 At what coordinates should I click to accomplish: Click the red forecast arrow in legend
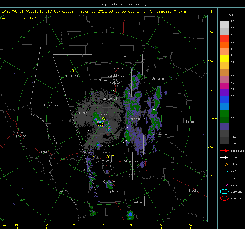point(224,151)
